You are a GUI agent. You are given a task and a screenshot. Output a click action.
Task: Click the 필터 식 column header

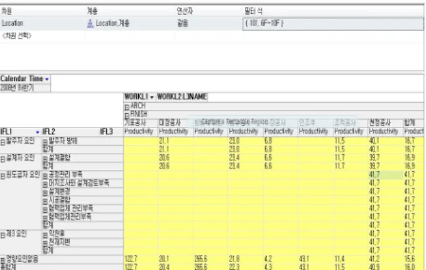click(254, 11)
